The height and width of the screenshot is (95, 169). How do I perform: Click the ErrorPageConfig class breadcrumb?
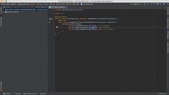click(87, 4)
